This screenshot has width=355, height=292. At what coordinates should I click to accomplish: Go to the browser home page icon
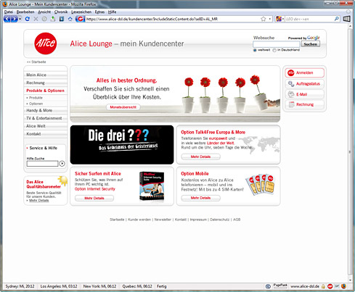click(70, 19)
